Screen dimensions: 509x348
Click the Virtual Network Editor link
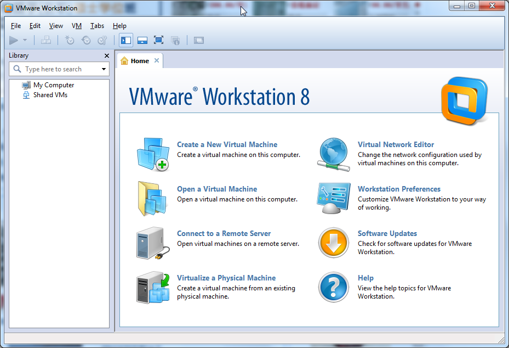pyautogui.click(x=396, y=144)
